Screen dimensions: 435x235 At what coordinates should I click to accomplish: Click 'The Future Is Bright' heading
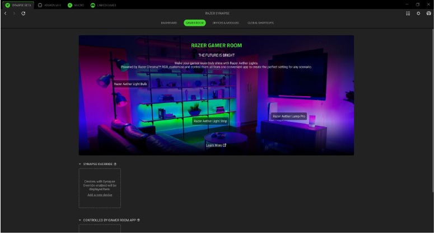[x=217, y=55]
